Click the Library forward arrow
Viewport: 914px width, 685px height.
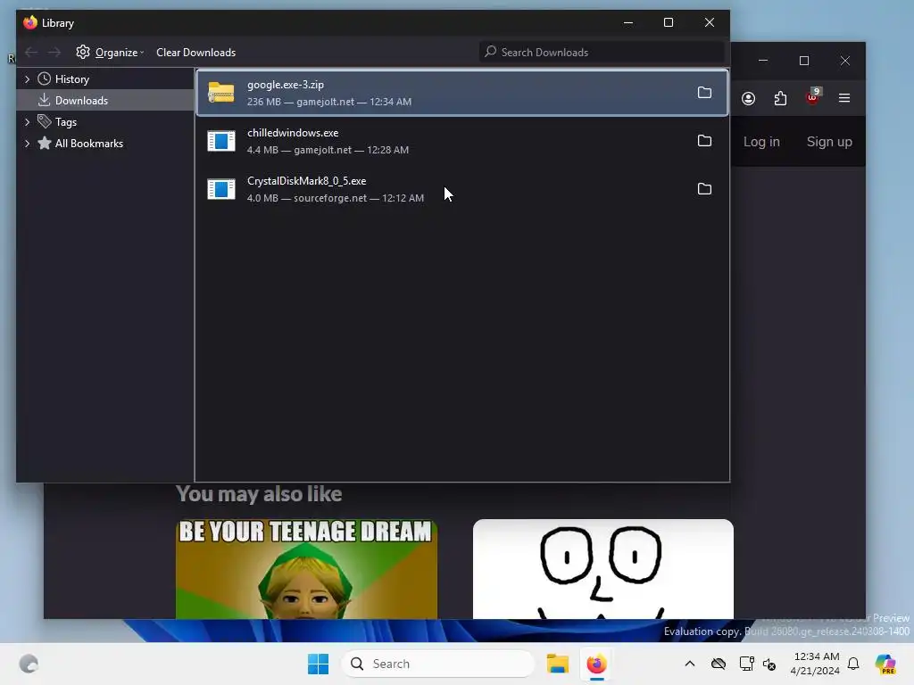(54, 53)
